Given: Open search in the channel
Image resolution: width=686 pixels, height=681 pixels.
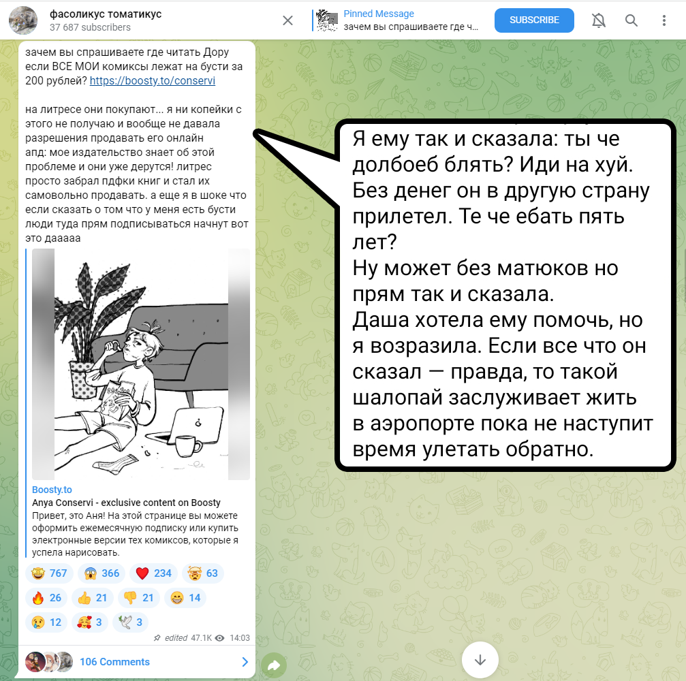Looking at the screenshot, I should click(631, 20).
